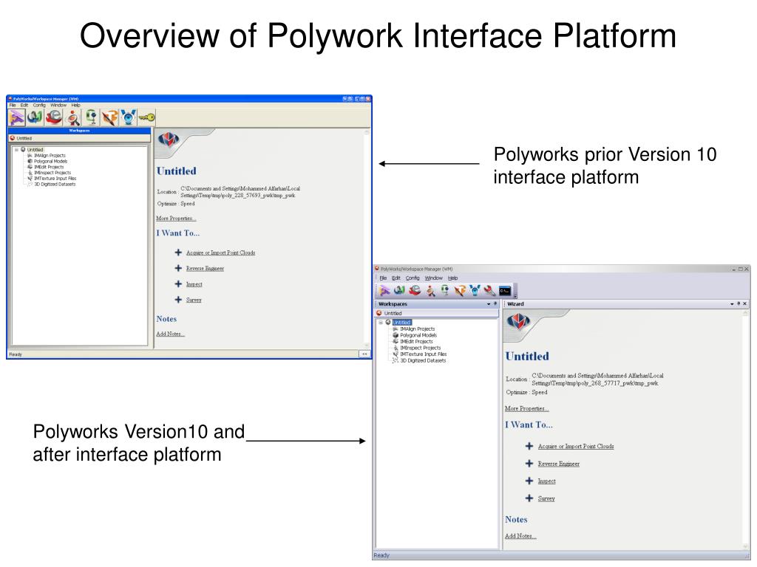Expand Reverse Engineer plus sign in the Wizard panel
Viewport: 757px width, 567px height.
pyautogui.click(x=529, y=464)
